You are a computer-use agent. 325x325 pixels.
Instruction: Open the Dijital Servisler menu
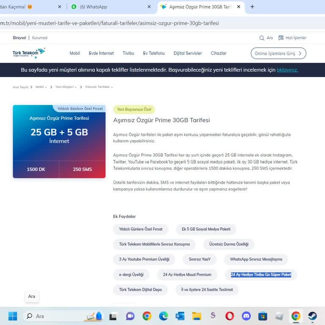tap(188, 53)
